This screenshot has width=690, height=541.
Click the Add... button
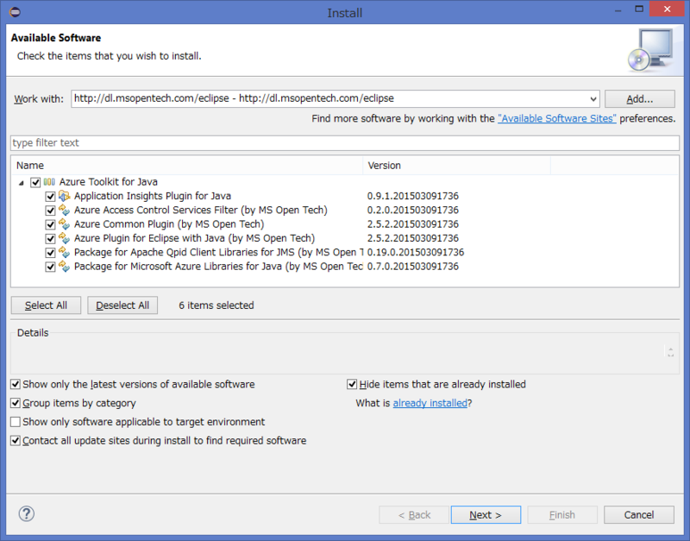click(639, 99)
